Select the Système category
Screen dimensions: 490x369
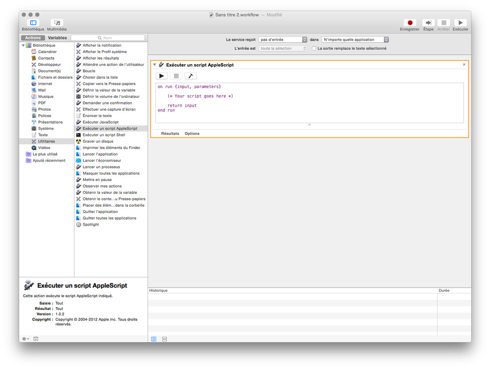tap(45, 128)
